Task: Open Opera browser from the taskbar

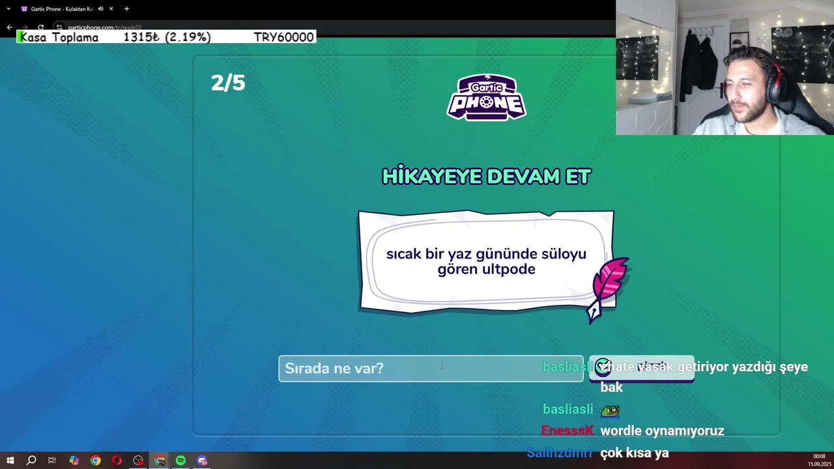Action: click(117, 461)
